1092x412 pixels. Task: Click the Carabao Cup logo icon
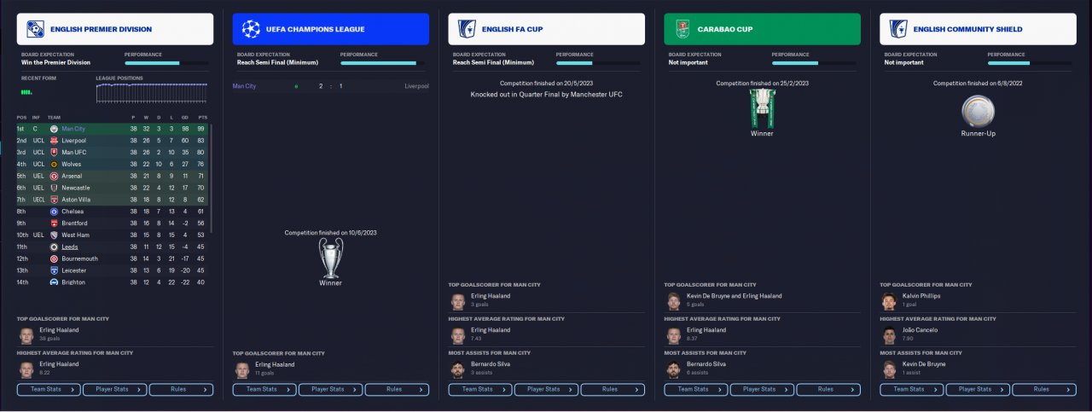682,29
